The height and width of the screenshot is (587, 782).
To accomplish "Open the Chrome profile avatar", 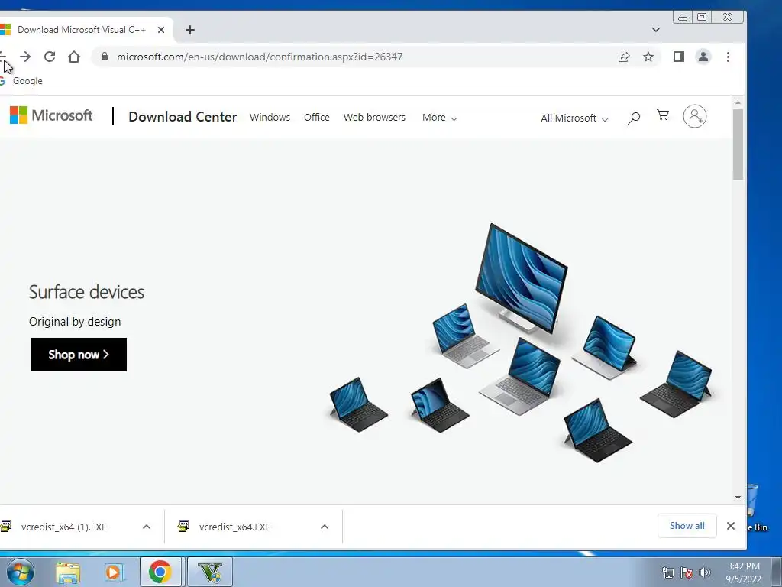I will pos(703,57).
